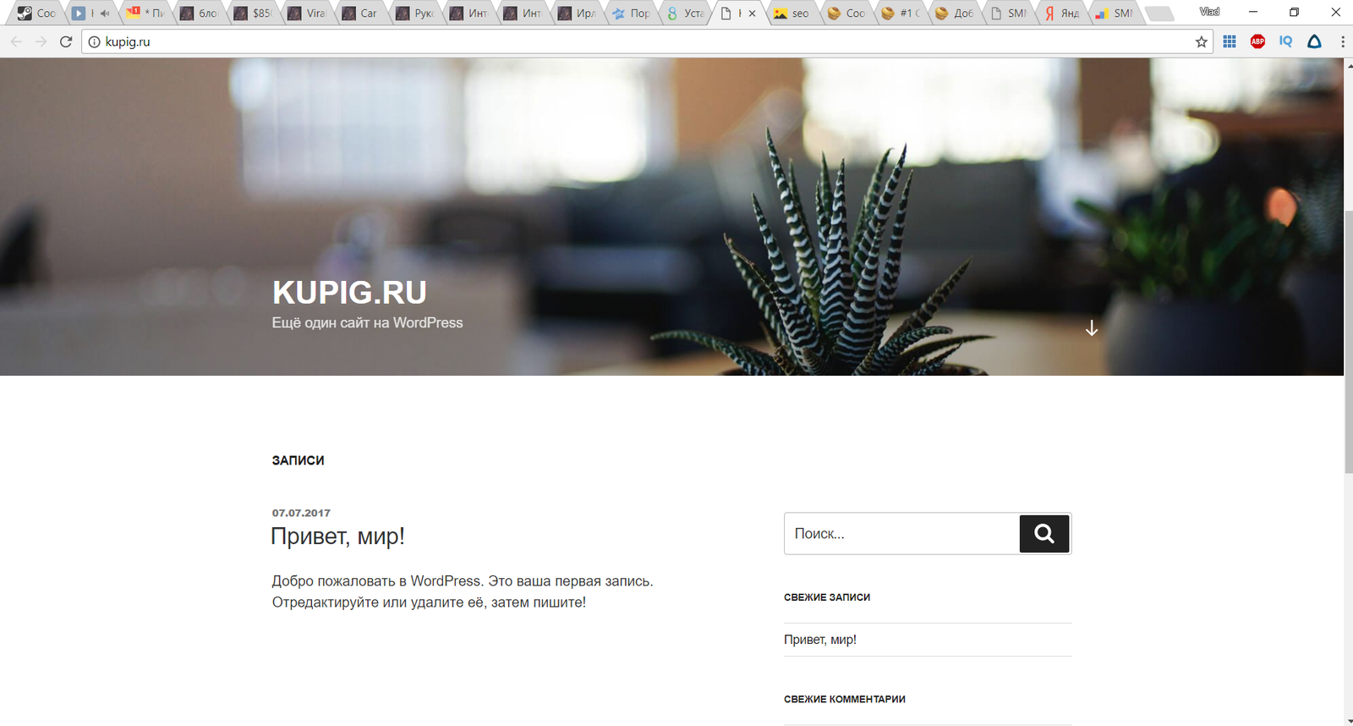Click into the Поиск search field

pos(901,534)
